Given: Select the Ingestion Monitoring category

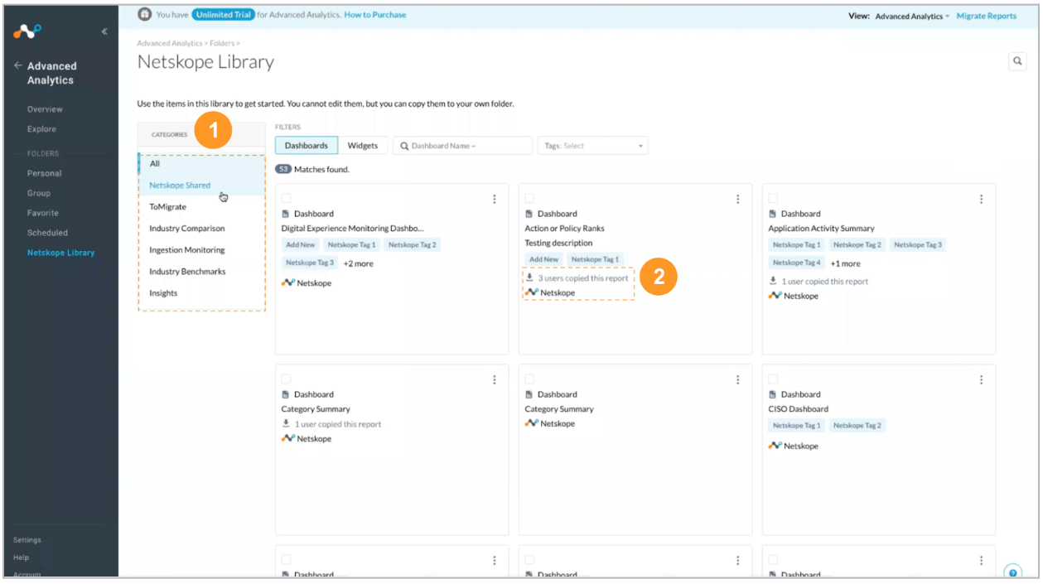Looking at the screenshot, I should [x=202, y=250].
